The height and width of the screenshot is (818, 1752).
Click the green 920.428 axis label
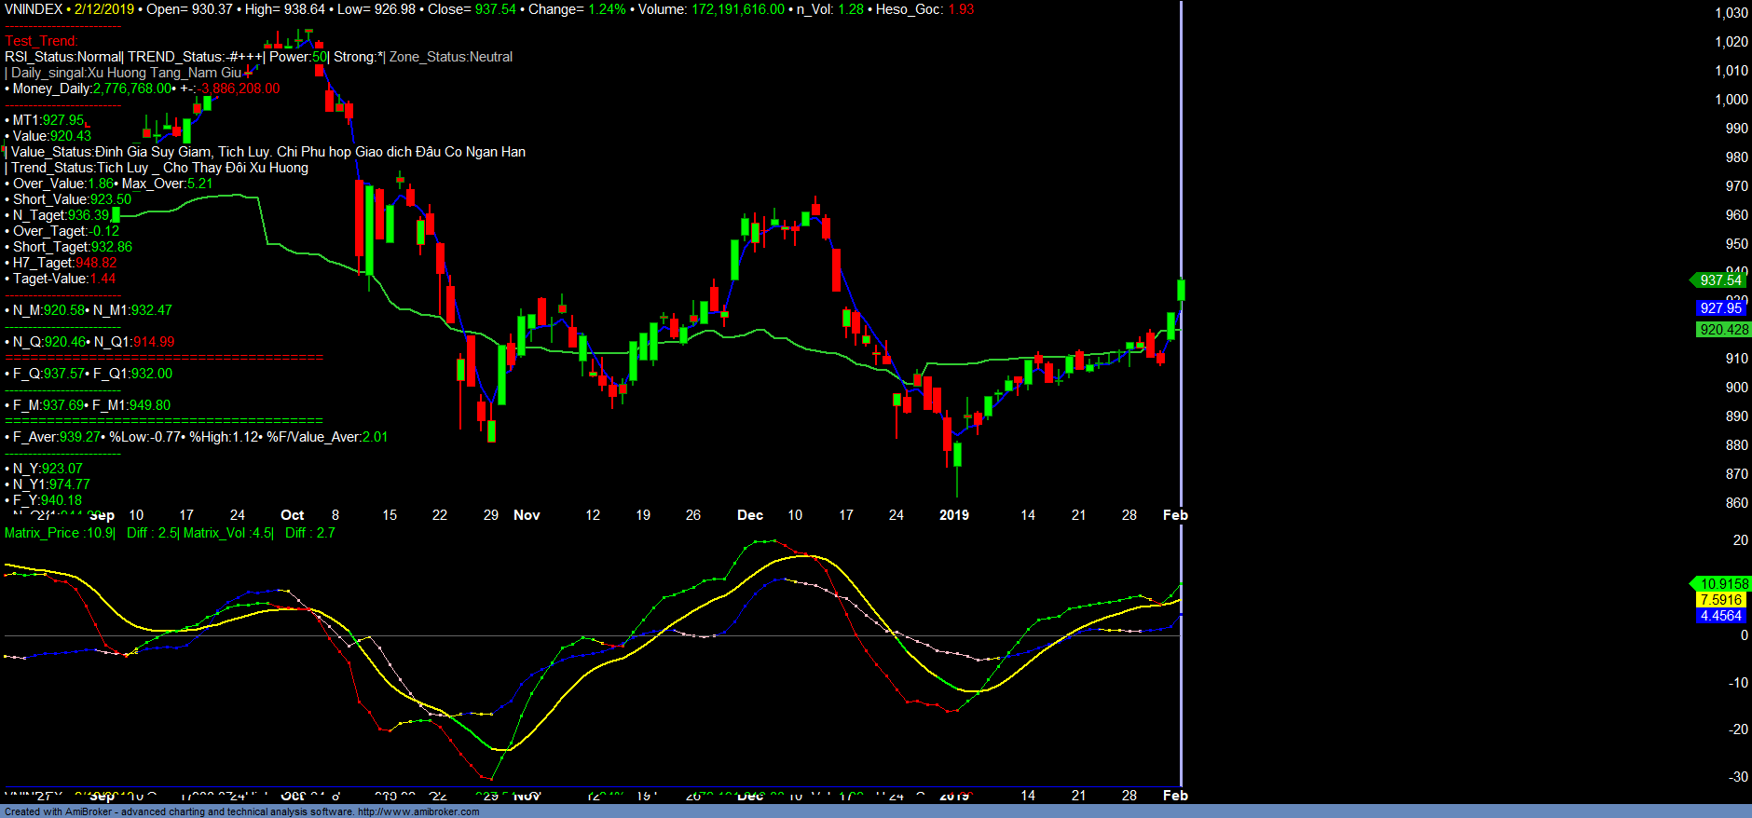1723,330
